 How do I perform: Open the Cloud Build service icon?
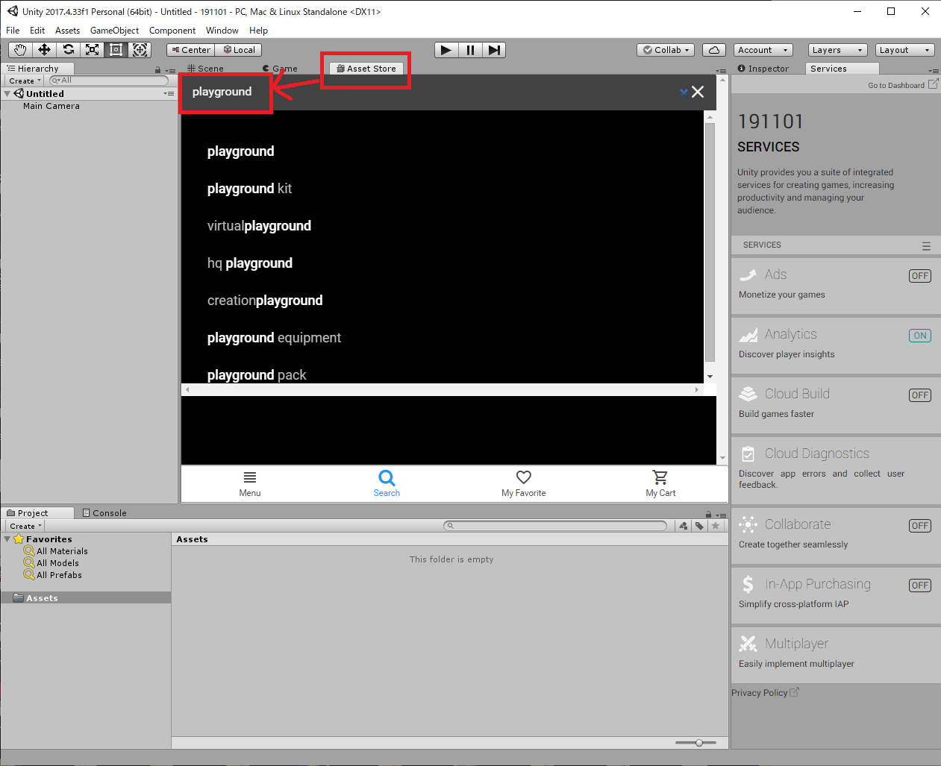748,394
